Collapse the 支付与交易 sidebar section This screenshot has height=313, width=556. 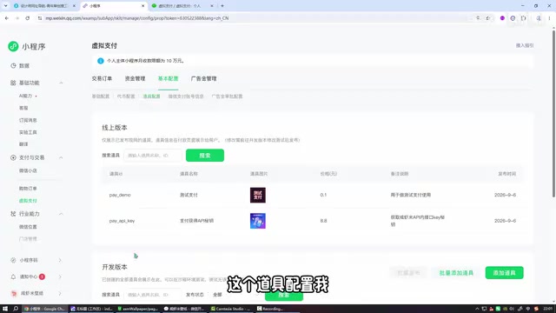tap(61, 157)
